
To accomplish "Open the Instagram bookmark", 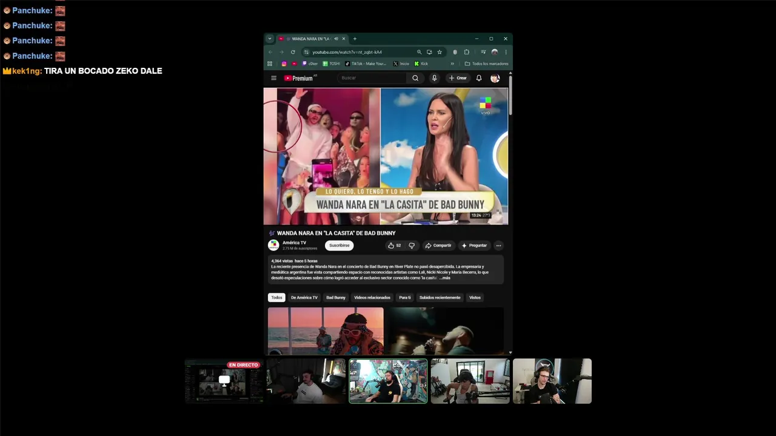I will 284,64.
